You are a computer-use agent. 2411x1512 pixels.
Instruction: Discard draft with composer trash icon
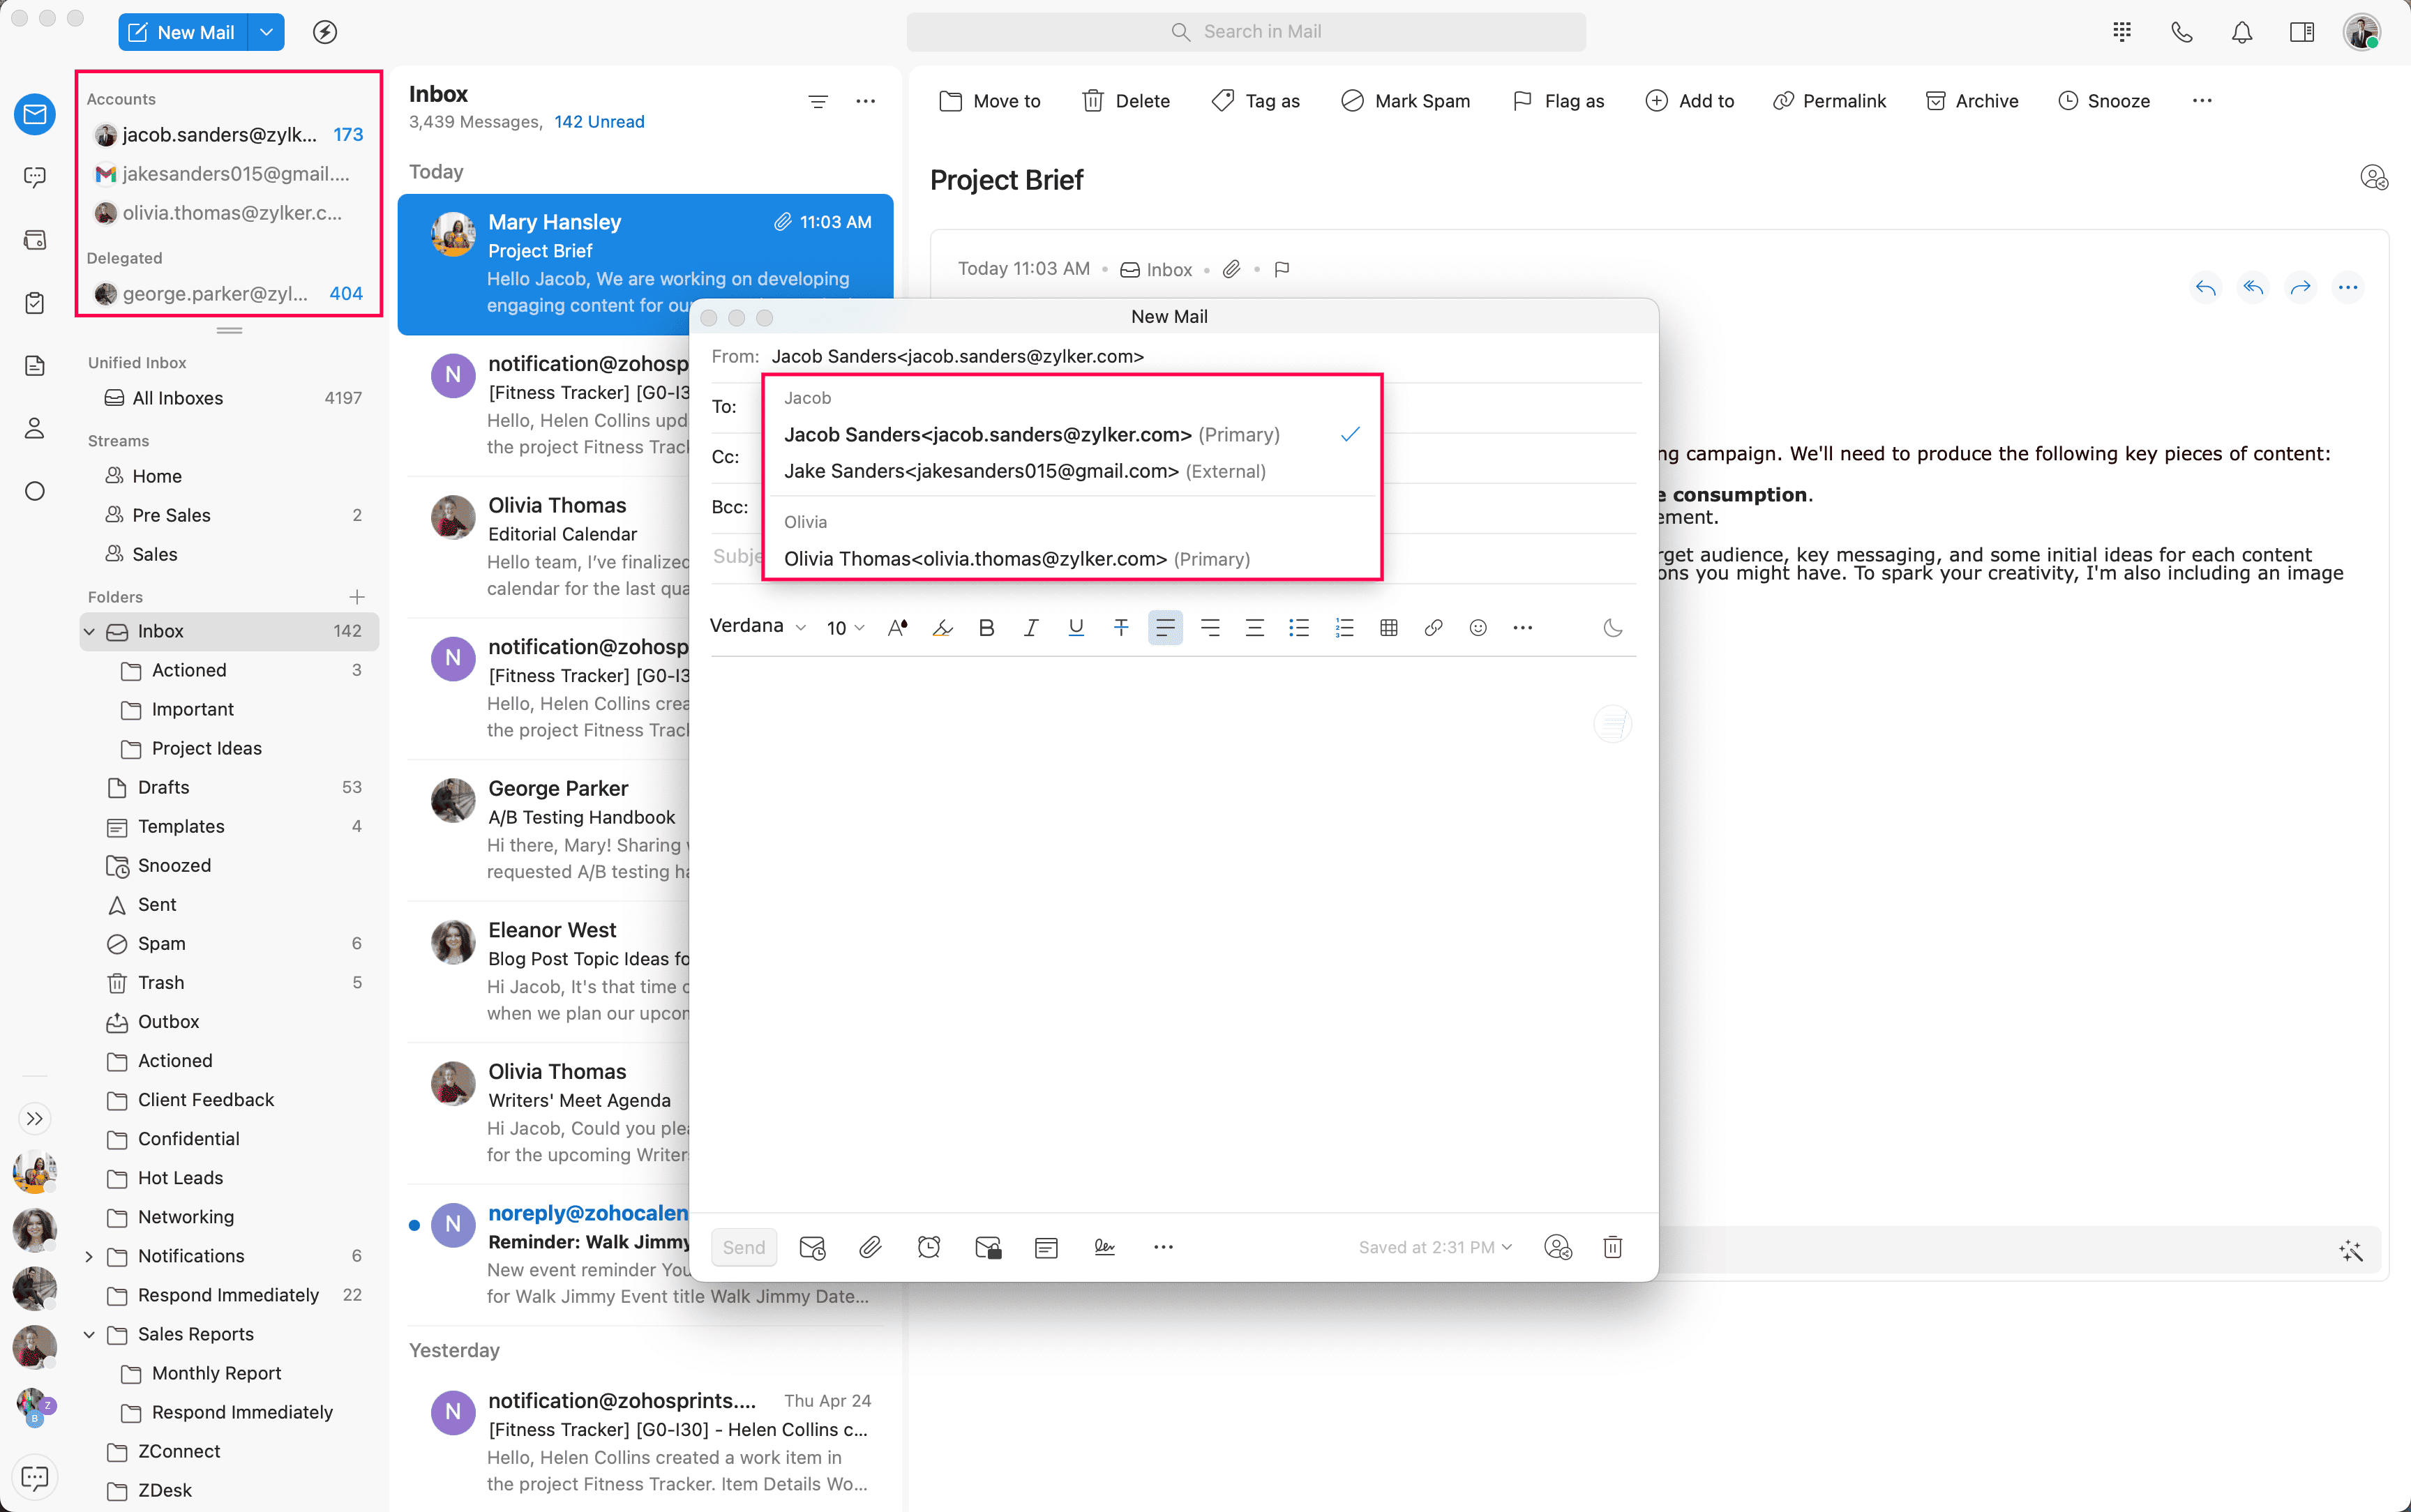(1612, 1247)
